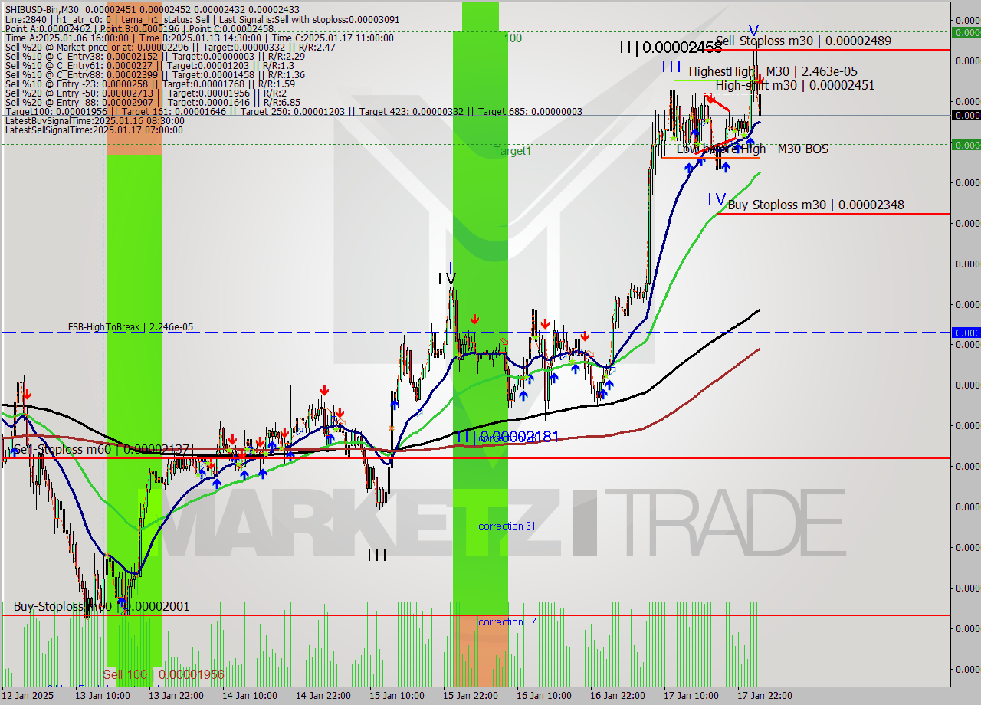Click the 'Buy-Stoploss m60' label
This screenshot has width=981, height=705.
(101, 606)
